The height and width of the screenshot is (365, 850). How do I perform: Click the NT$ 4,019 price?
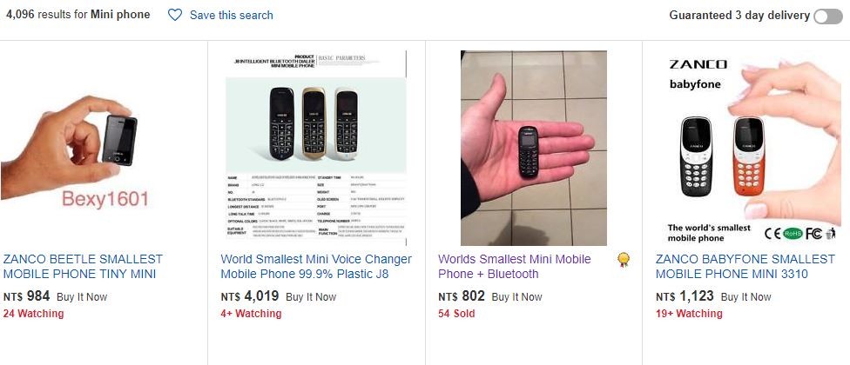coord(249,296)
